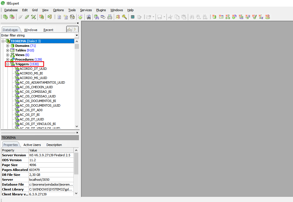Open the Database menu
The height and width of the screenshot is (202, 293).
coord(11,10)
